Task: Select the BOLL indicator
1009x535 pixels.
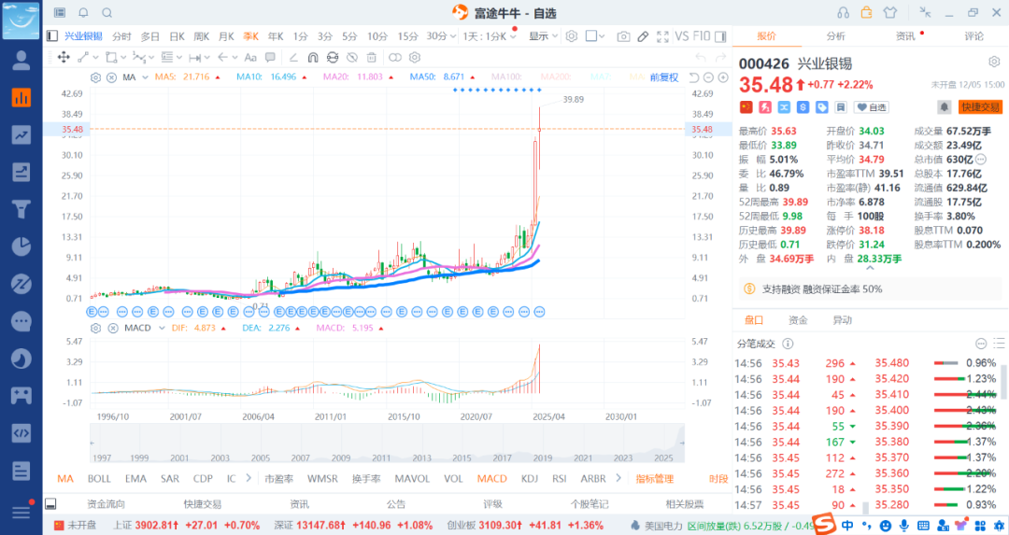Action: 99,478
